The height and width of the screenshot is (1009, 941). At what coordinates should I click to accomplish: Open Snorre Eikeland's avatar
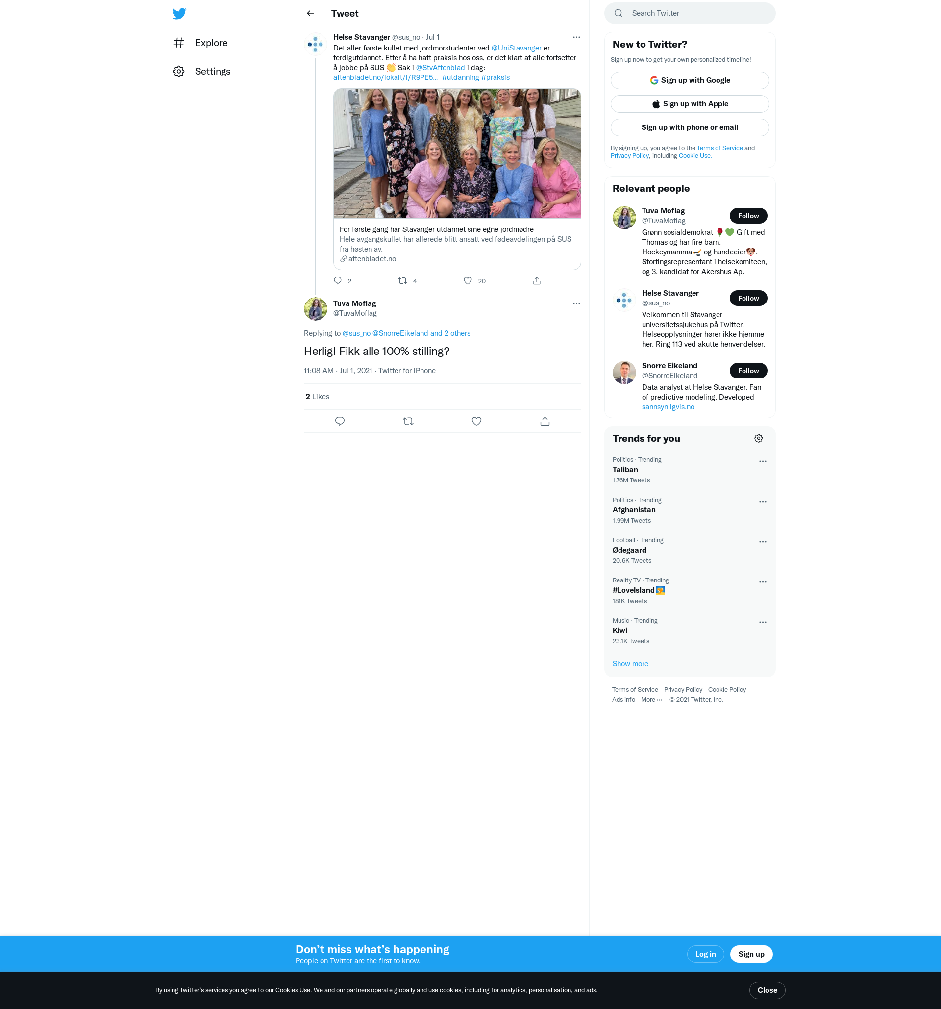click(624, 373)
